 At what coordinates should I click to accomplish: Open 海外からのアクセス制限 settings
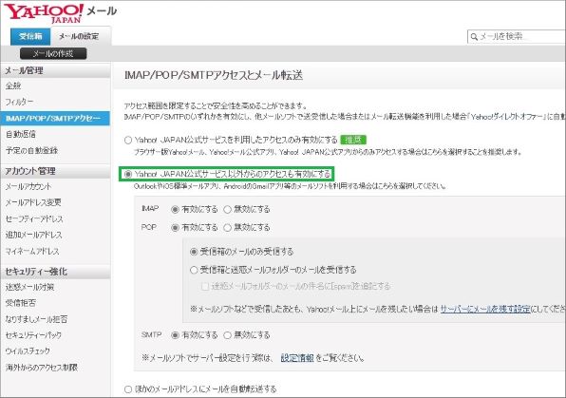pos(42,368)
